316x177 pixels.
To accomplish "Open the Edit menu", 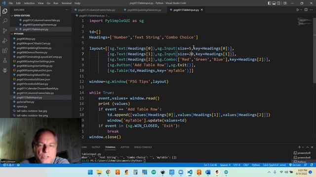I will coord(18,3).
